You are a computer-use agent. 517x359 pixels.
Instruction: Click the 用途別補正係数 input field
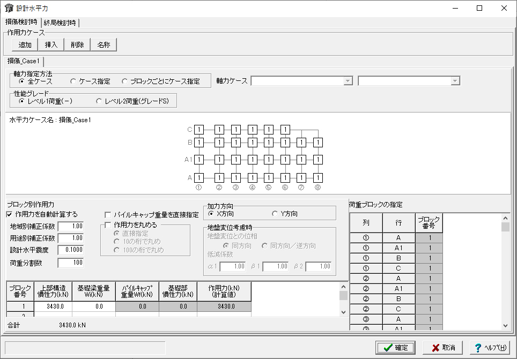click(71, 238)
